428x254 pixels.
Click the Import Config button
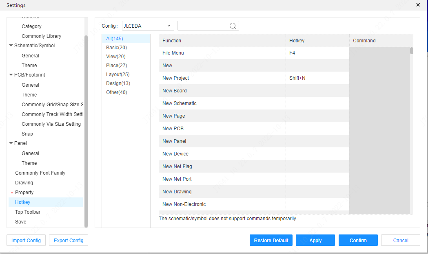(x=26, y=240)
